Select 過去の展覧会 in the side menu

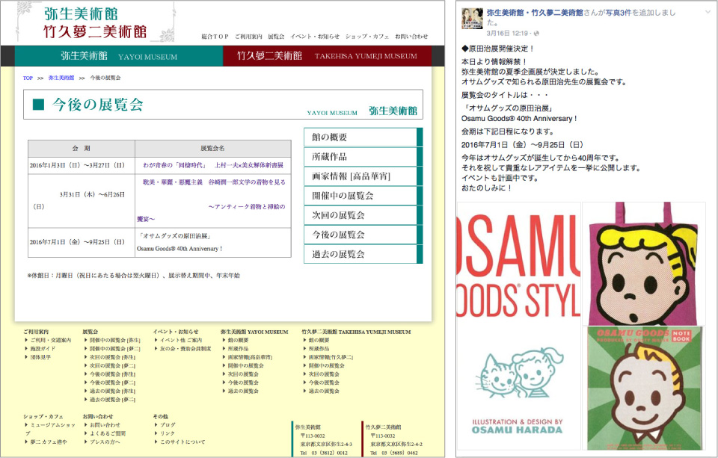tap(363, 254)
